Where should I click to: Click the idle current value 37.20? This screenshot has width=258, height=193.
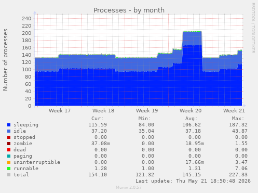99,131
